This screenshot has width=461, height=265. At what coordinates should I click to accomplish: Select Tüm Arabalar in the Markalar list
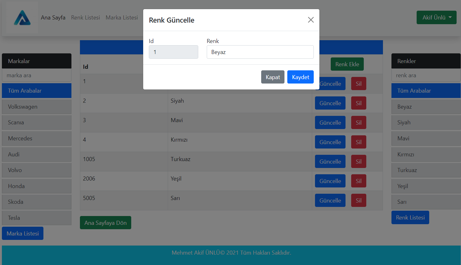pos(37,91)
